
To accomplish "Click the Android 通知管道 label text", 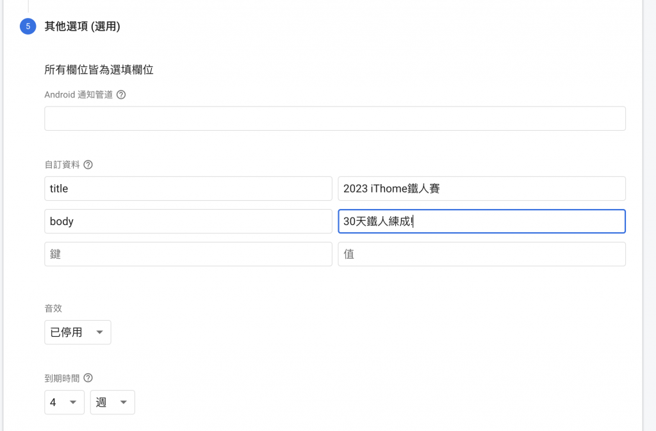I will pos(79,95).
